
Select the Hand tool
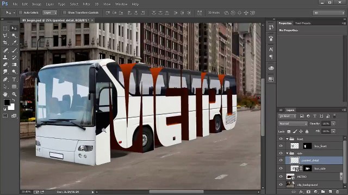pos(5,94)
